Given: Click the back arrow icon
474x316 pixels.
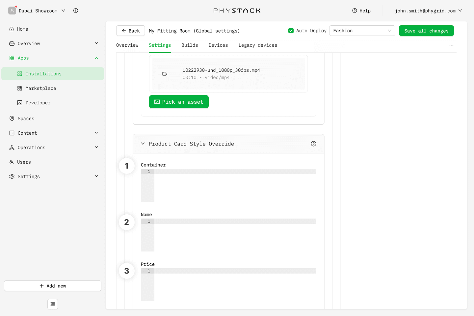Looking at the screenshot, I should click(124, 31).
